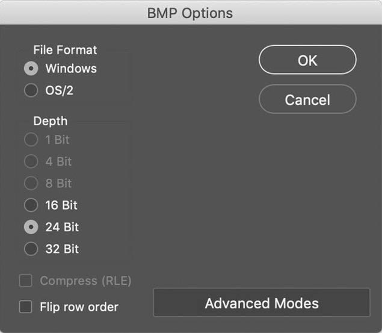This screenshot has height=333, width=382.
Task: Click the BMP Options title bar
Action: click(x=191, y=13)
